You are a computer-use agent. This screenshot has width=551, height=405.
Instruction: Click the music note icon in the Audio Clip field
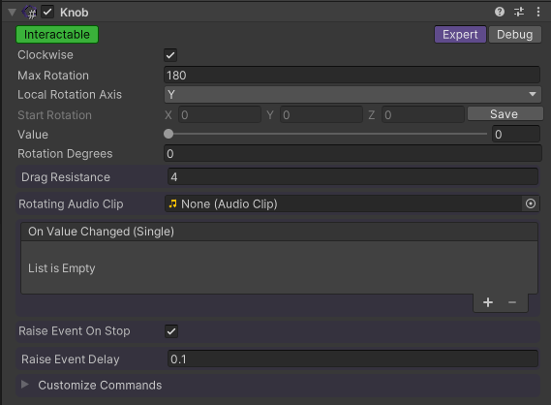click(173, 203)
